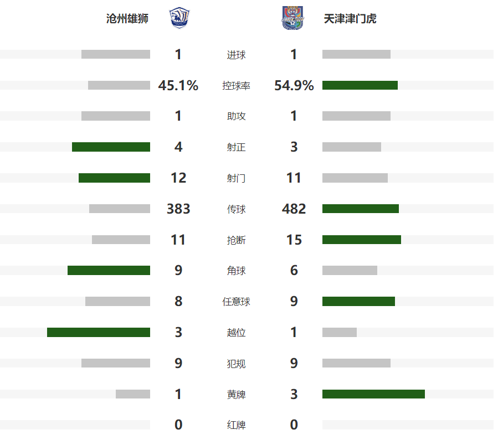Click 沧州雄狮's green shots-on-target bar
This screenshot has width=503, height=440.
(111, 147)
